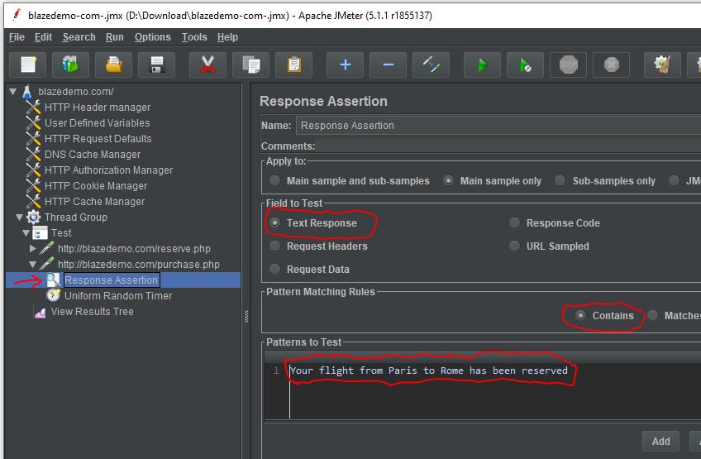Image resolution: width=701 pixels, height=459 pixels.
Task: Open the Run menu
Action: [x=115, y=37]
